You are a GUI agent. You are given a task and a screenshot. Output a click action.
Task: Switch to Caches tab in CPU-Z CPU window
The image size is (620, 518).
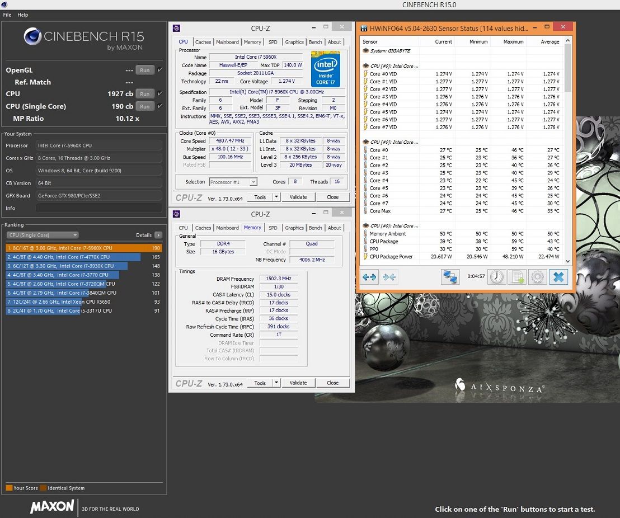point(203,42)
